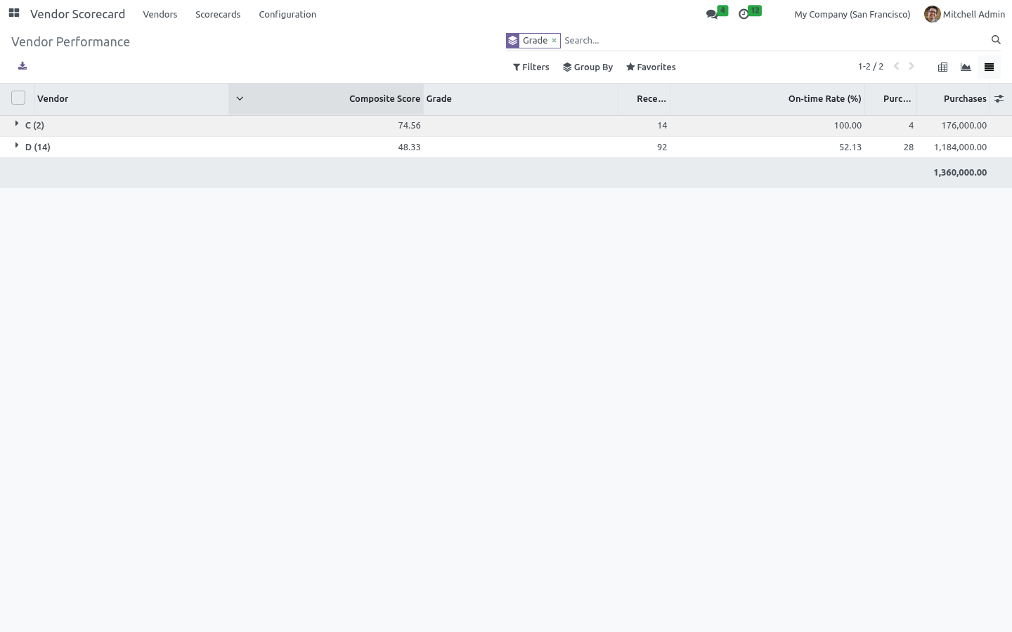Remove the Grade grouping facet
Viewport: 1012px width, 632px height.
[554, 41]
